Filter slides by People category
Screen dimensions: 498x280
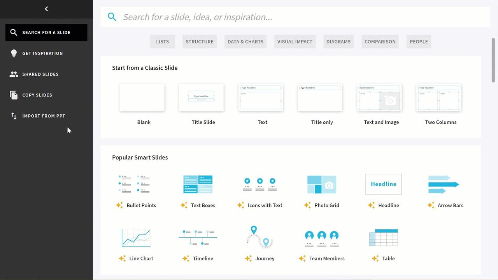419,42
